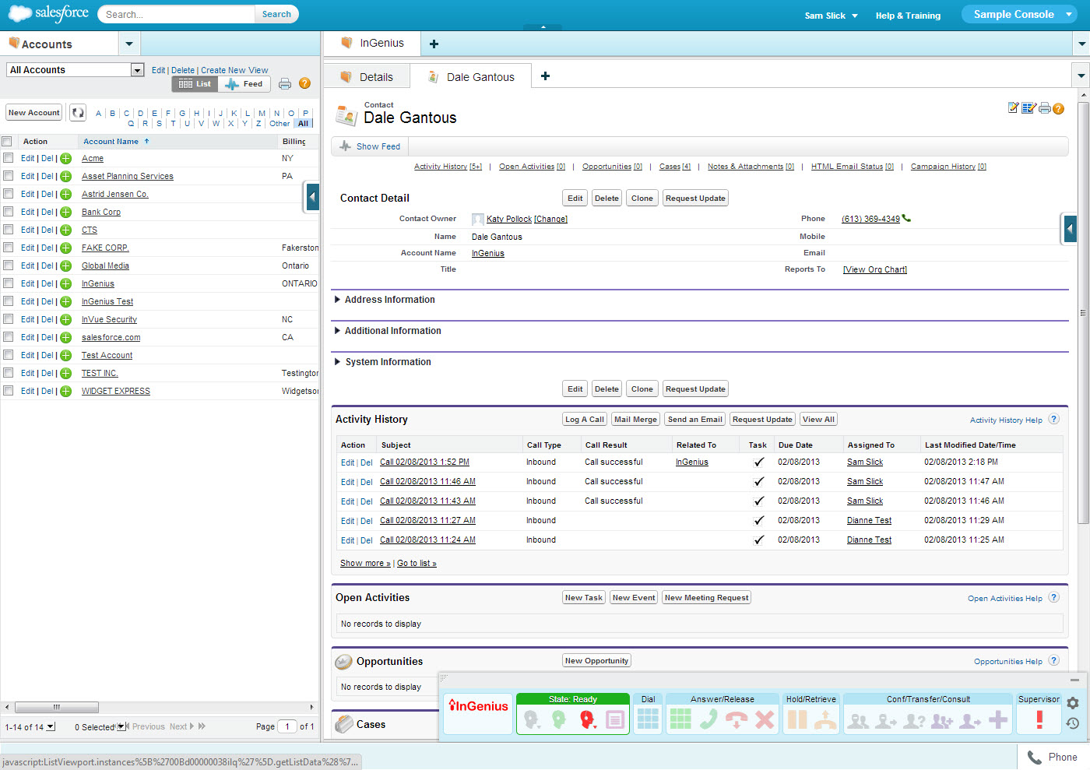Expand the System Information section
Image resolution: width=1090 pixels, height=770 pixels.
(388, 362)
